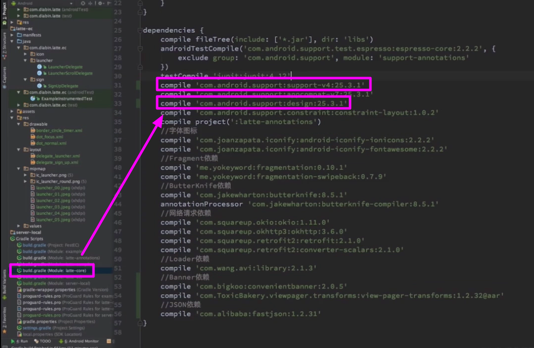Click the 'com.alibaba:fastjson:1.2.31' dependency text
This screenshot has width=534, height=348.
pyautogui.click(x=258, y=314)
